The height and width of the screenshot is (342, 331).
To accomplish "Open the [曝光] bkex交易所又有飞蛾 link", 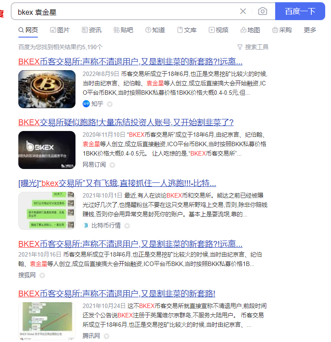I will (x=117, y=183).
